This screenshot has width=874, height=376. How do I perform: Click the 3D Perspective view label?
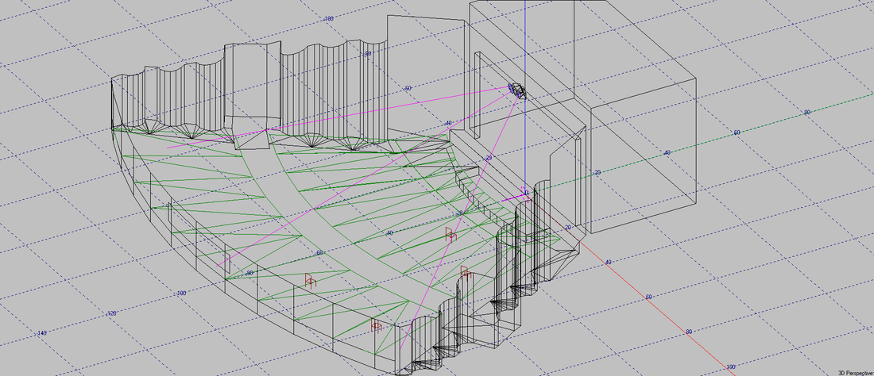[x=856, y=373]
